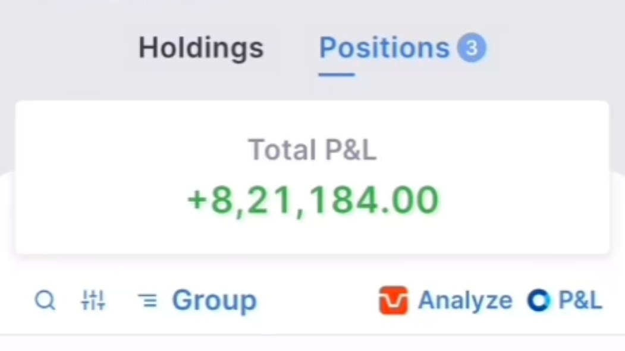
Task: Open the P&L report link
Action: coord(580,300)
